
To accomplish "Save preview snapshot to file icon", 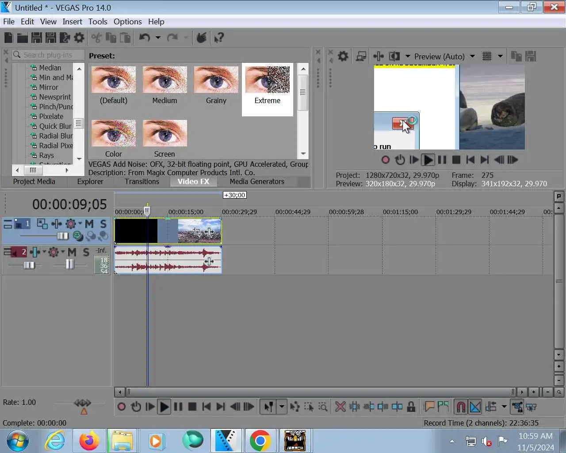I will [531, 56].
